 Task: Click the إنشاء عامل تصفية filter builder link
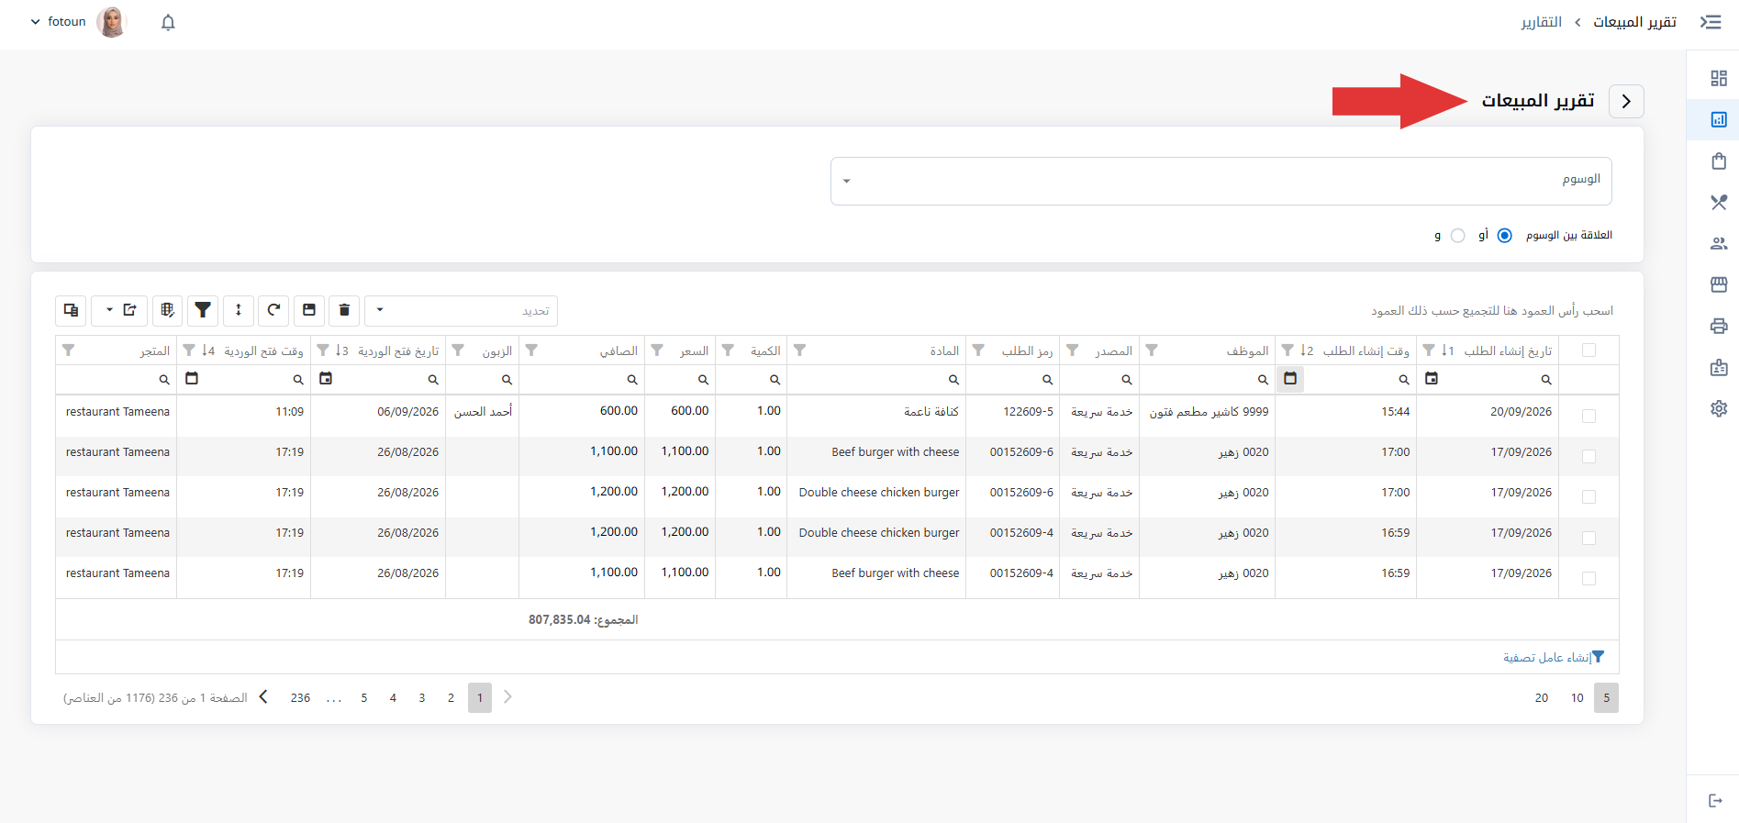pyautogui.click(x=1554, y=657)
